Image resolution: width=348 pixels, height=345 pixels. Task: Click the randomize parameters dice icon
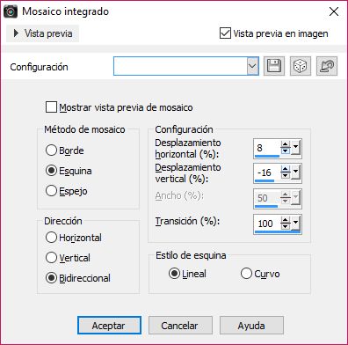point(301,66)
